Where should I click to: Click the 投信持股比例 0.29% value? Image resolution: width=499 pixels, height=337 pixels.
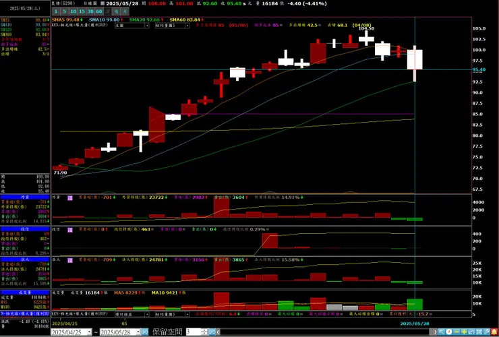pos(258,229)
